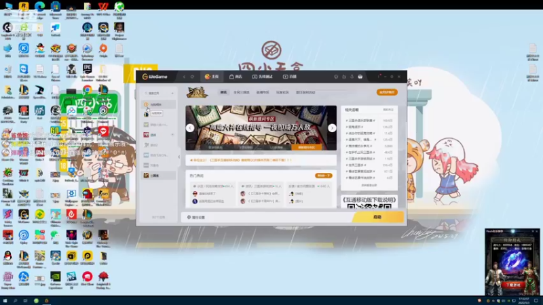Viewport: 543px width, 305px height.
Task: Select the highlighted orange banner thumbnail tab
Action: point(307,147)
